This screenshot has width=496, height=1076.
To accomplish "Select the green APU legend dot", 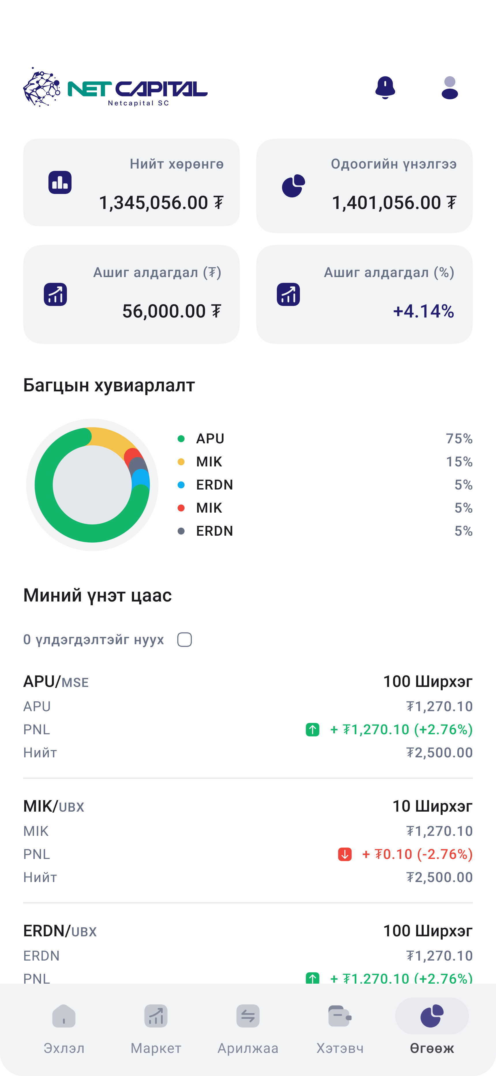I will pos(181,439).
